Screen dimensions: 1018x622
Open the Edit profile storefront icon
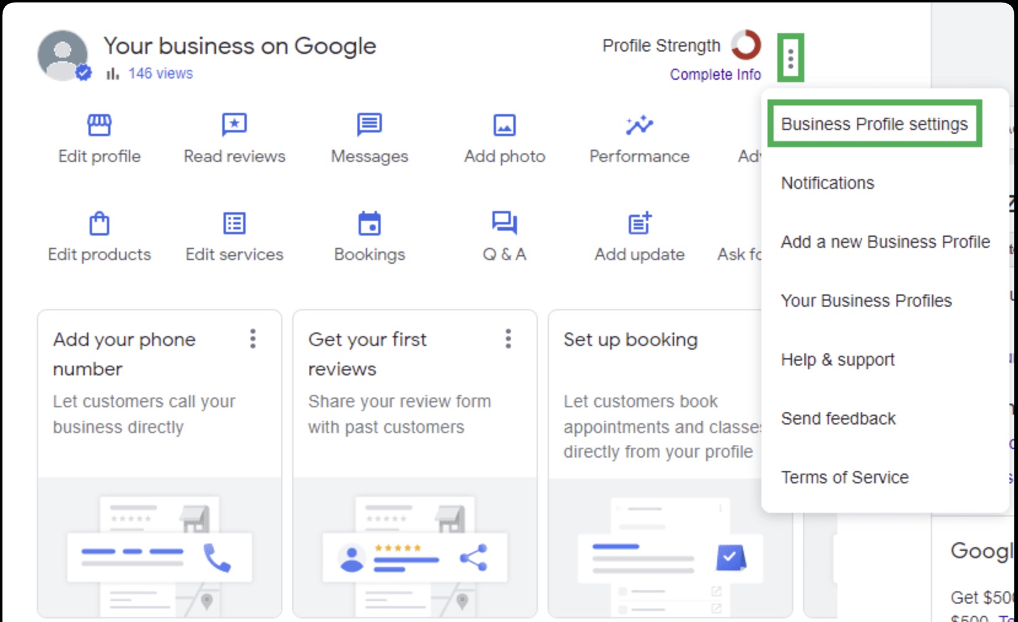pyautogui.click(x=99, y=125)
